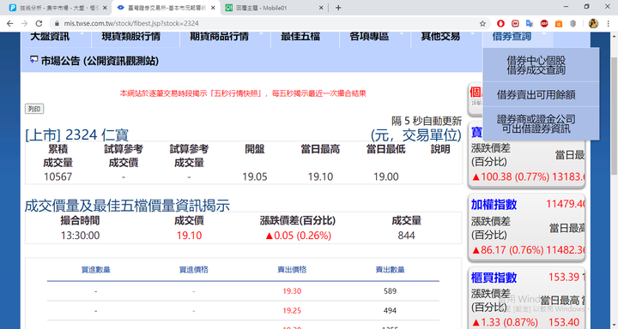The image size is (618, 329).
Task: Click the 賣出數量 494 cell
Action: (390, 310)
